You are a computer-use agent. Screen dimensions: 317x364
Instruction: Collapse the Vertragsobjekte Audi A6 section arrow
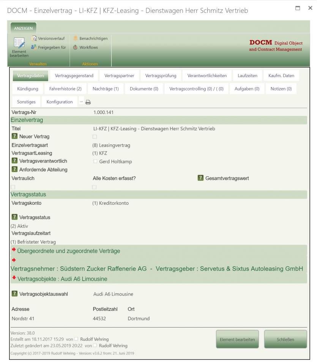(14, 278)
